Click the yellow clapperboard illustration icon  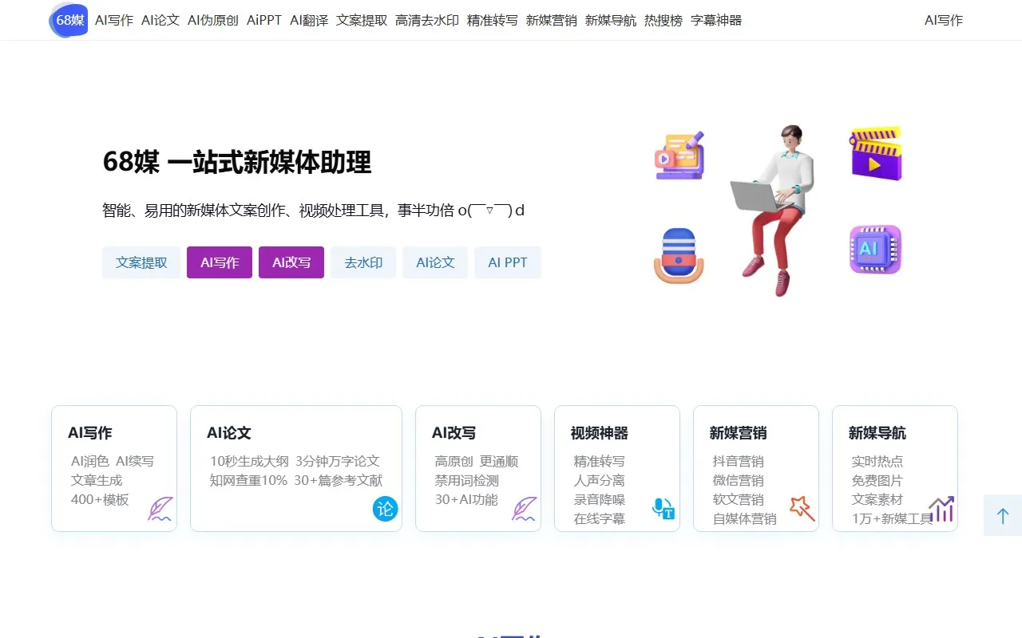click(874, 154)
